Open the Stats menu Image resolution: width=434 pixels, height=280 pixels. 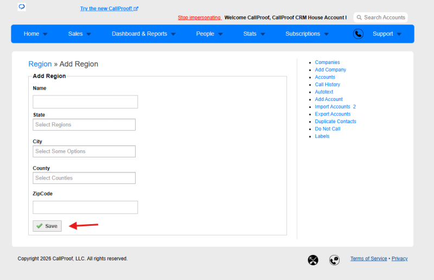(x=250, y=34)
